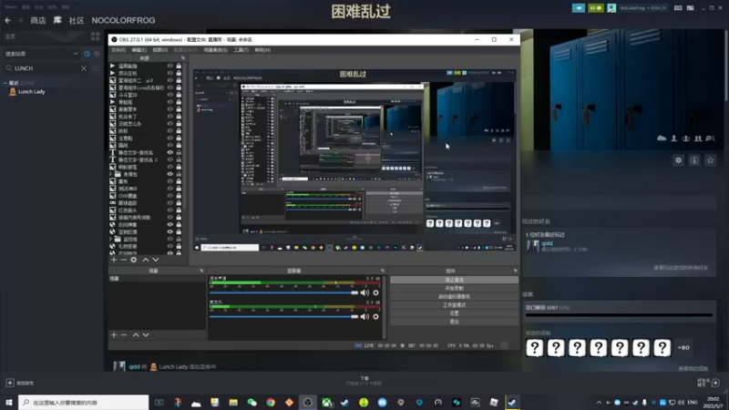
Task: Remove selected source with the minus icon
Action: [124, 260]
